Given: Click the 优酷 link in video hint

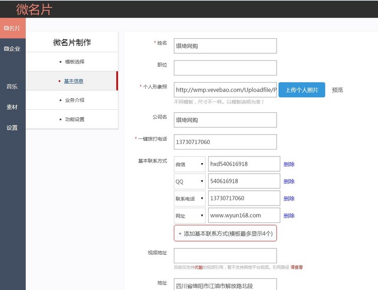Looking at the screenshot, I should (199, 267).
